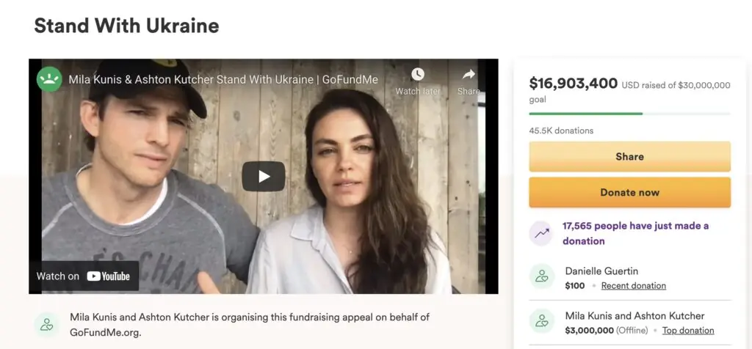Click Mila Kunis and Ashton Kutcher donor avatar
Image resolution: width=752 pixels, height=349 pixels.
pos(542,322)
